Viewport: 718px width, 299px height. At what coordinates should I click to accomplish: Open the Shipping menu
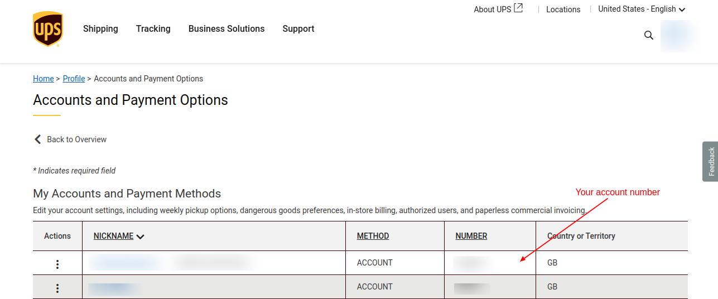click(100, 29)
